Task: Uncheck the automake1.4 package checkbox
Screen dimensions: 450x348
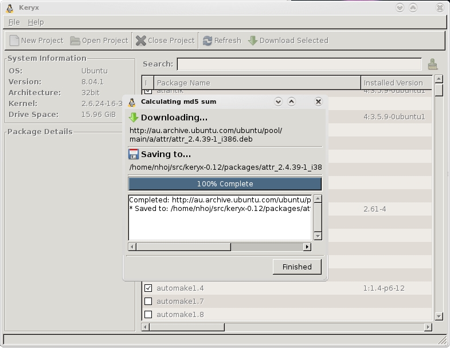Action: click(x=148, y=288)
